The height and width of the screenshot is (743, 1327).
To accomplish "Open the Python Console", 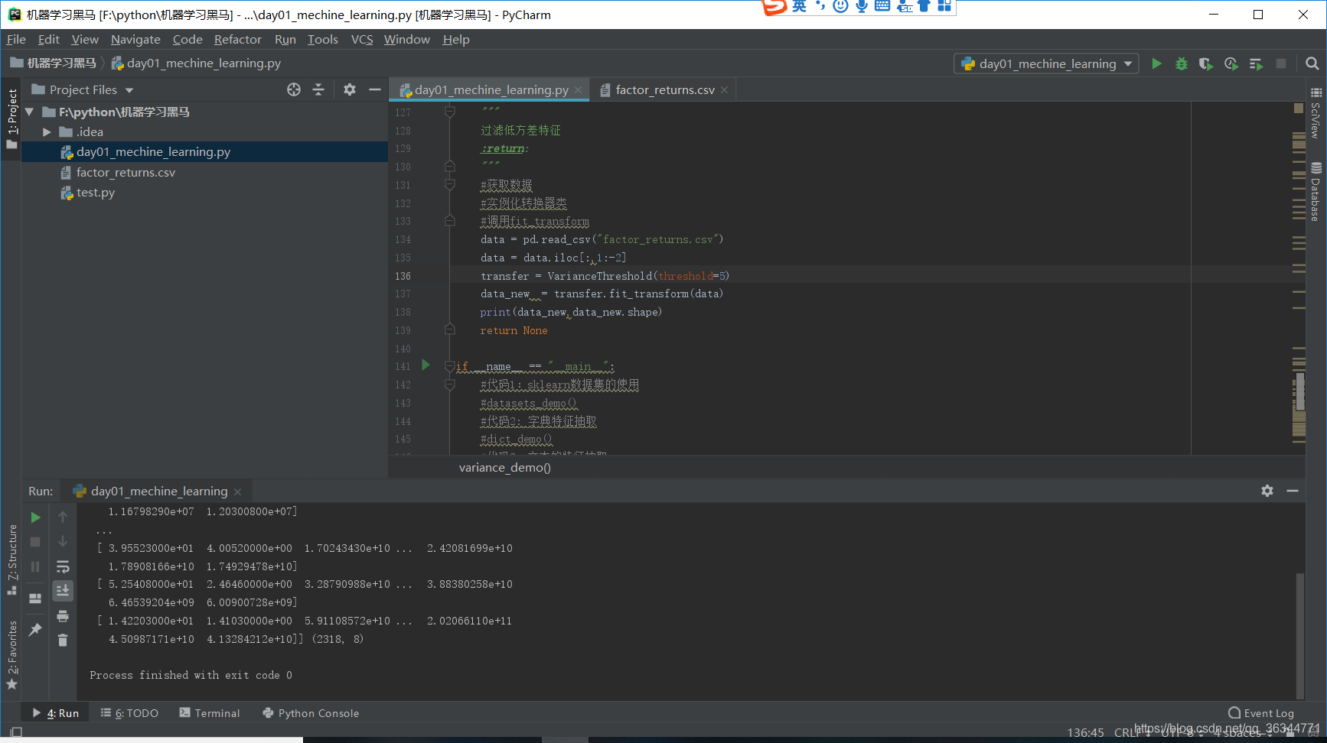I will [310, 713].
